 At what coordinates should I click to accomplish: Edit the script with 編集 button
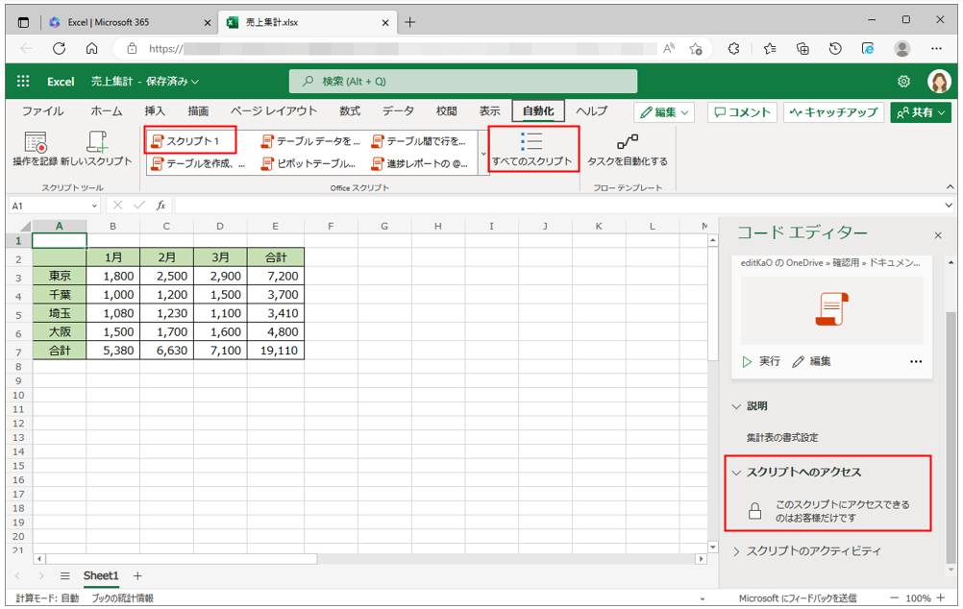811,361
